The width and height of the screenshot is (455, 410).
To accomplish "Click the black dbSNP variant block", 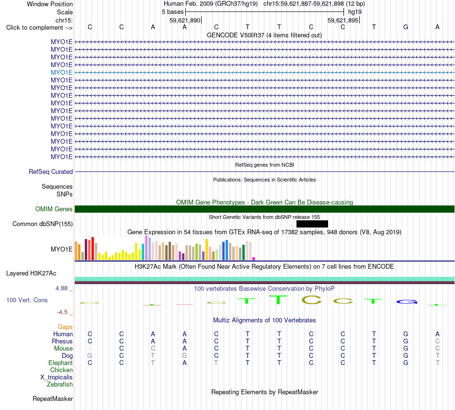I will (312, 224).
